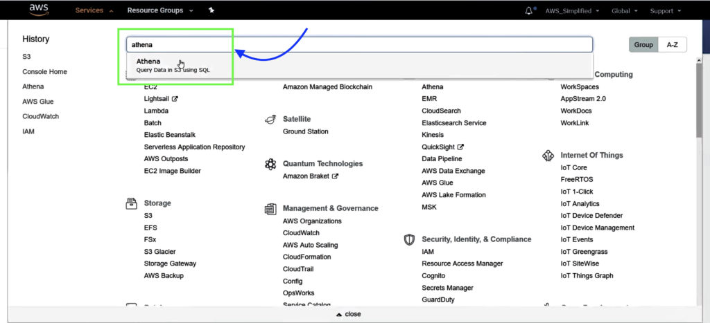
Task: Open S3 Glacier
Action: click(160, 252)
